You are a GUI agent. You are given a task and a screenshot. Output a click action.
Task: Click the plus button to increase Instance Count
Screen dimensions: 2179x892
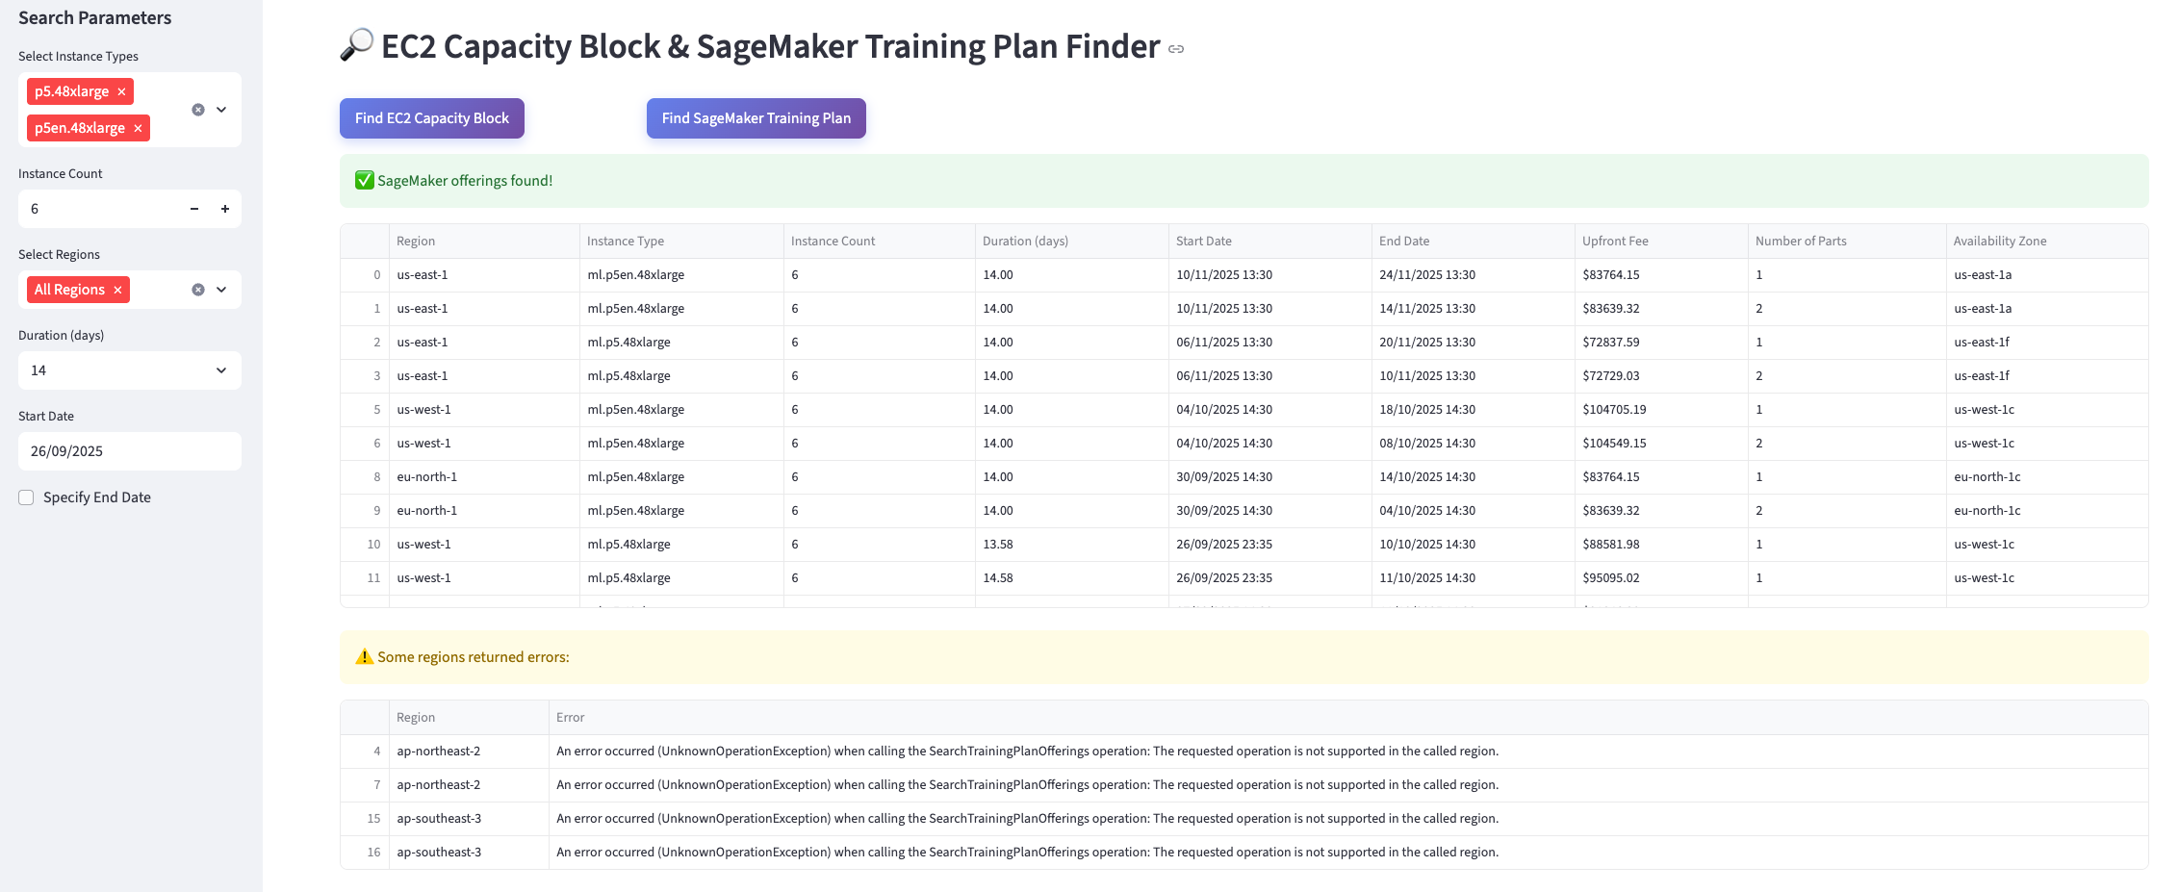pyautogui.click(x=225, y=208)
